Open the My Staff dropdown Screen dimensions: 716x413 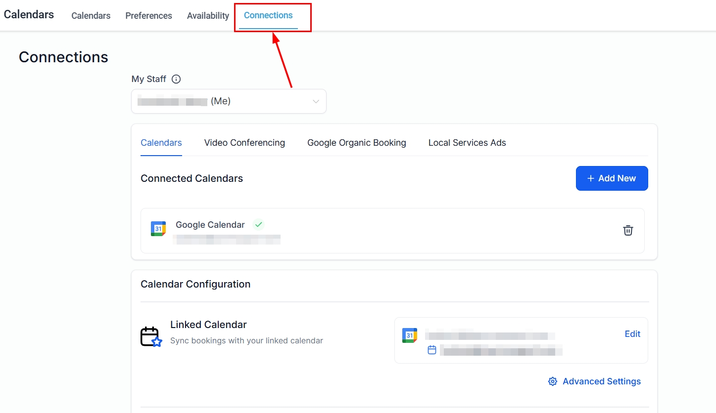click(228, 101)
